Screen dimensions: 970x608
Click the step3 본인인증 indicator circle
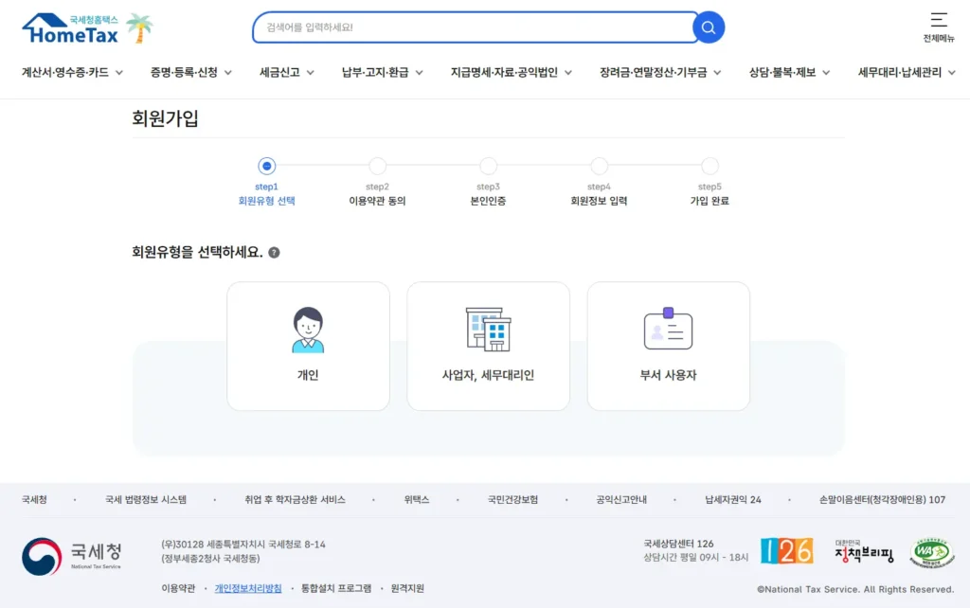coord(488,166)
